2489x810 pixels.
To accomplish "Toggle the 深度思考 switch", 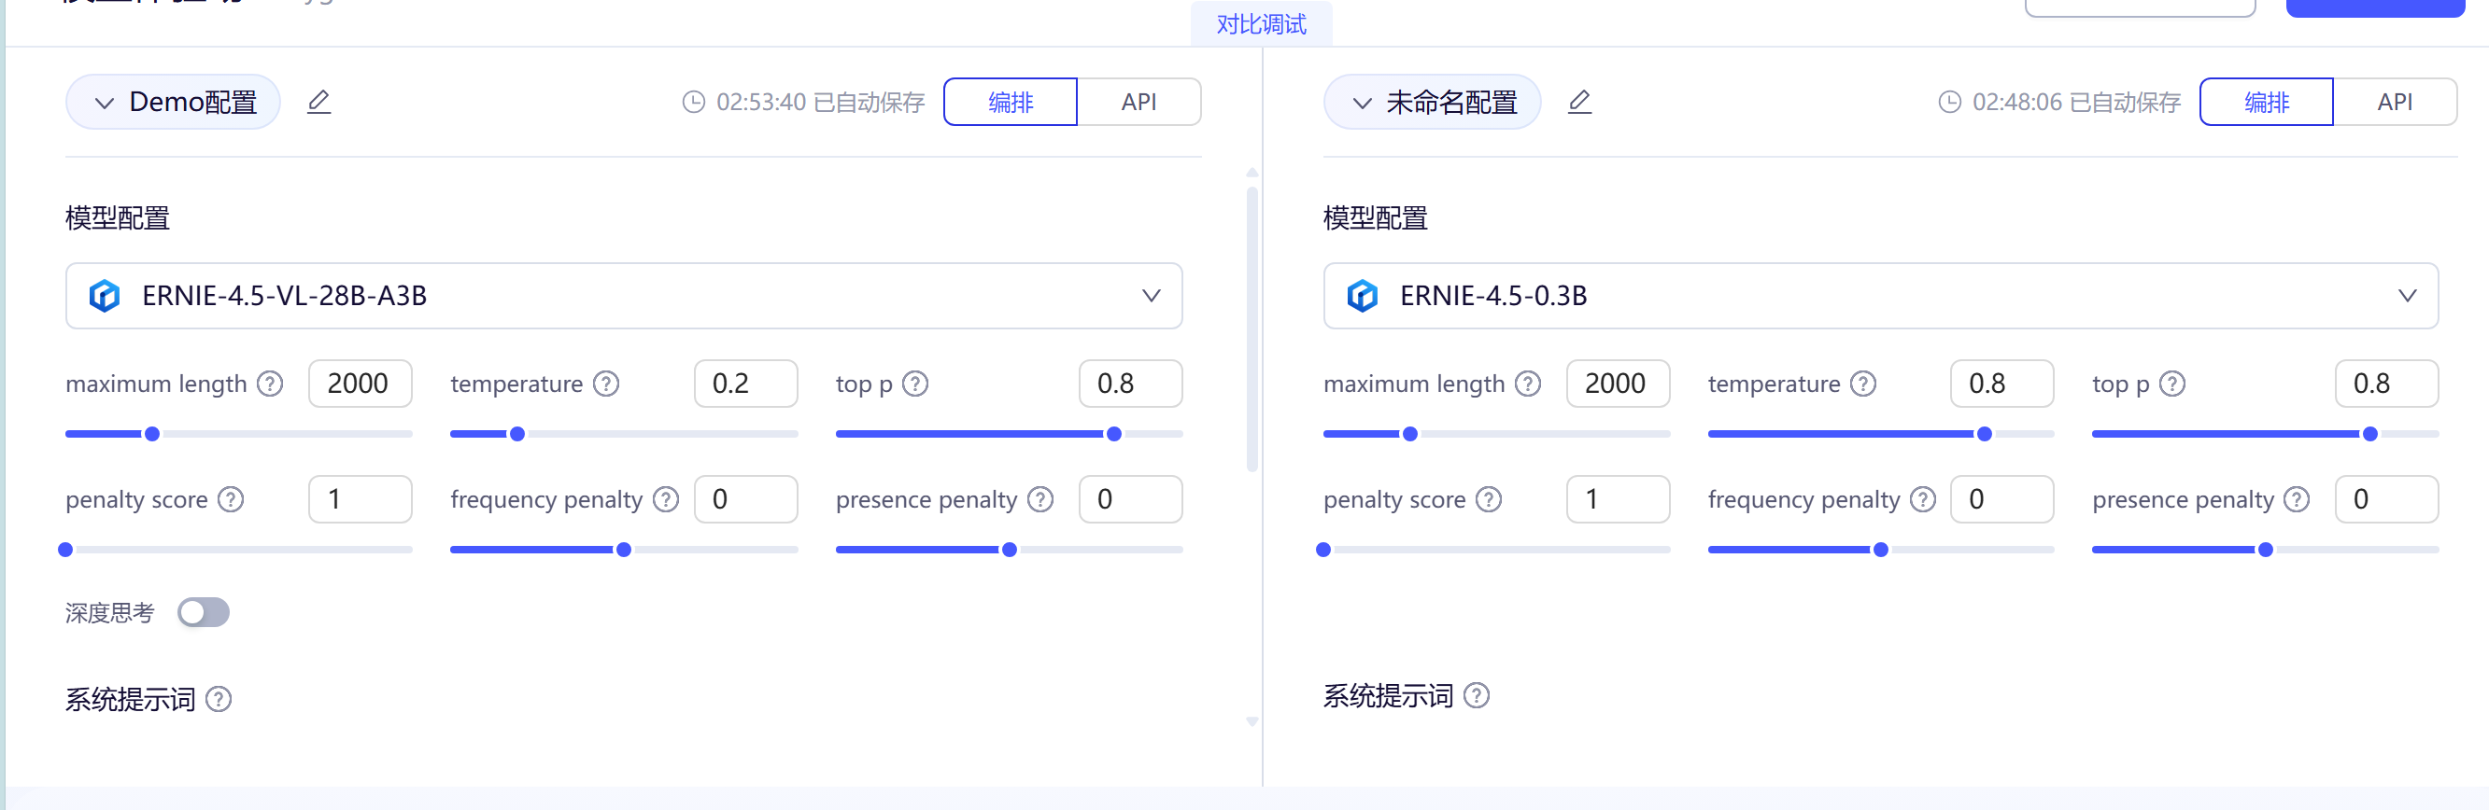I will pos(204,613).
